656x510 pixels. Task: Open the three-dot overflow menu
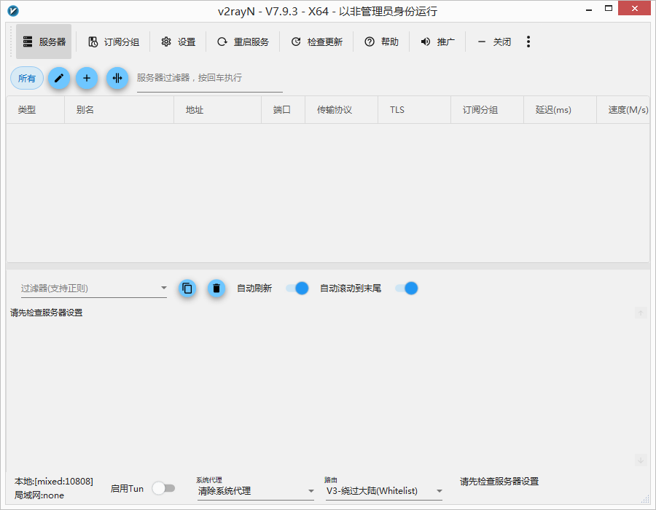pyautogui.click(x=528, y=42)
